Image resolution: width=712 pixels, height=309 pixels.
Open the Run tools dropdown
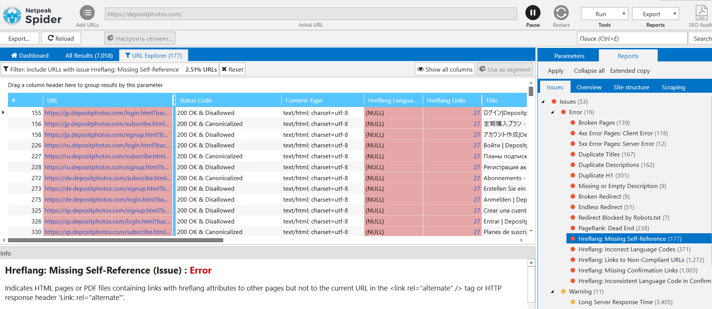(x=605, y=14)
